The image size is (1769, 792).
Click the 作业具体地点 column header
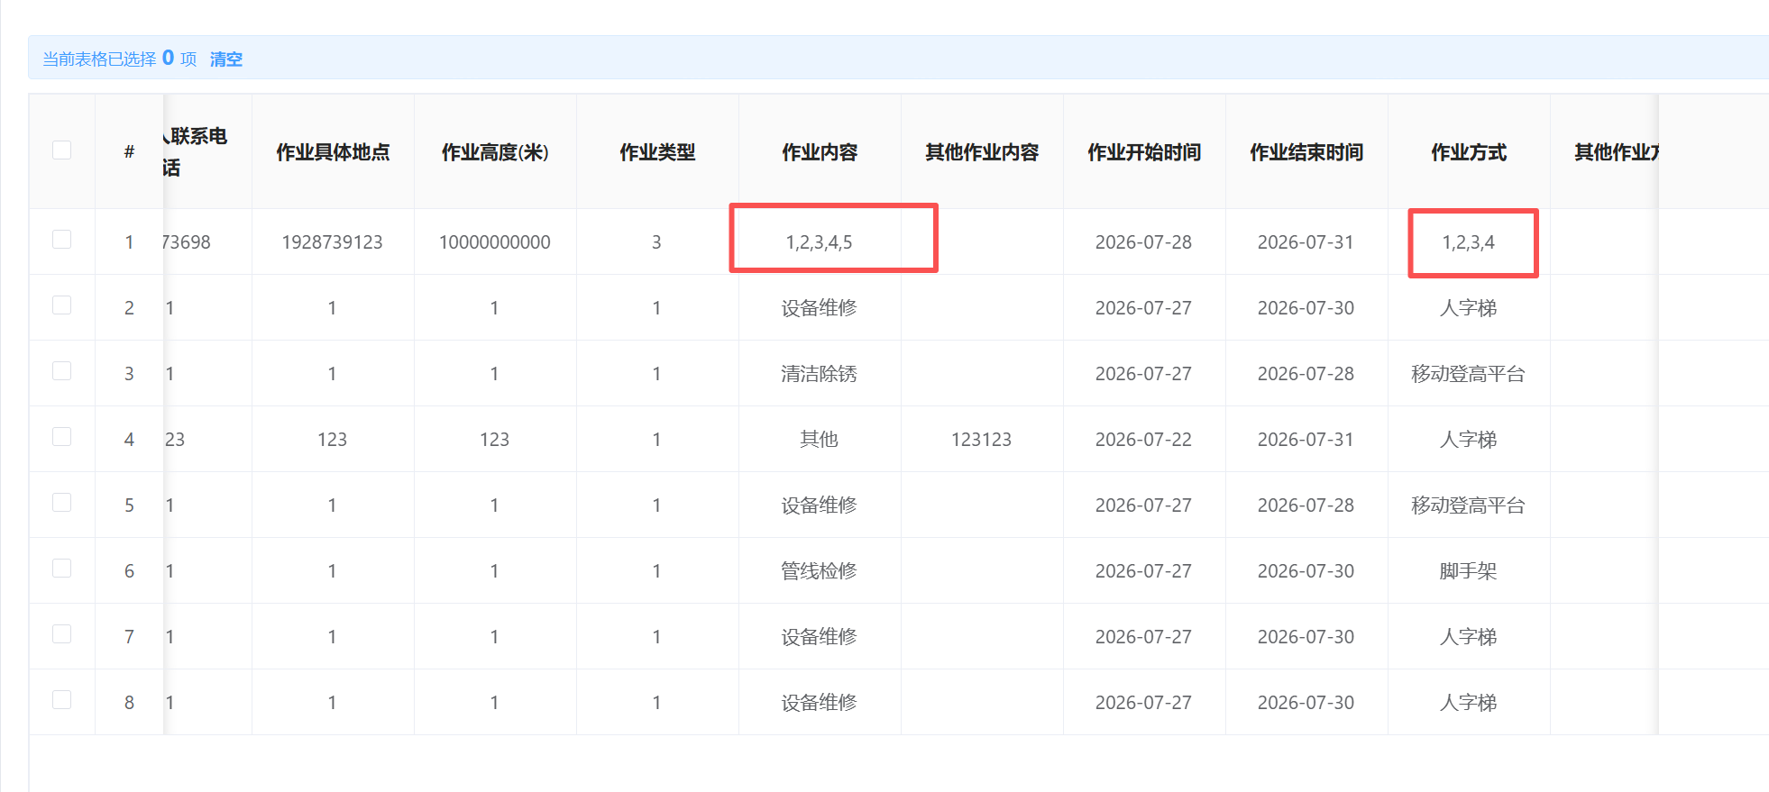333,152
